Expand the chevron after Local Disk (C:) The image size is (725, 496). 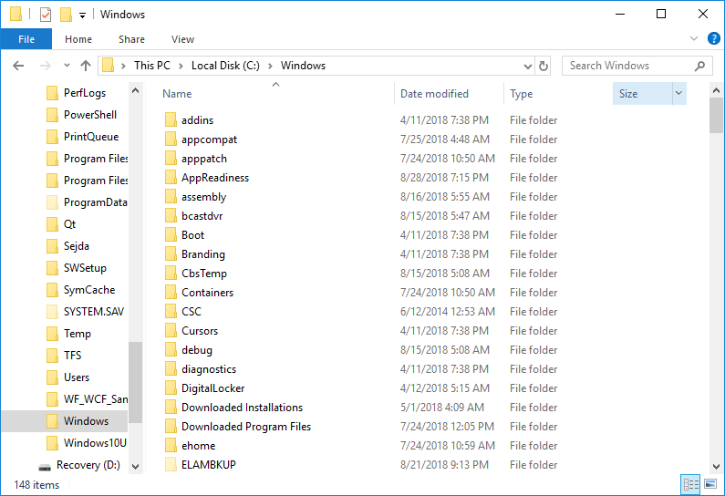tap(270, 66)
